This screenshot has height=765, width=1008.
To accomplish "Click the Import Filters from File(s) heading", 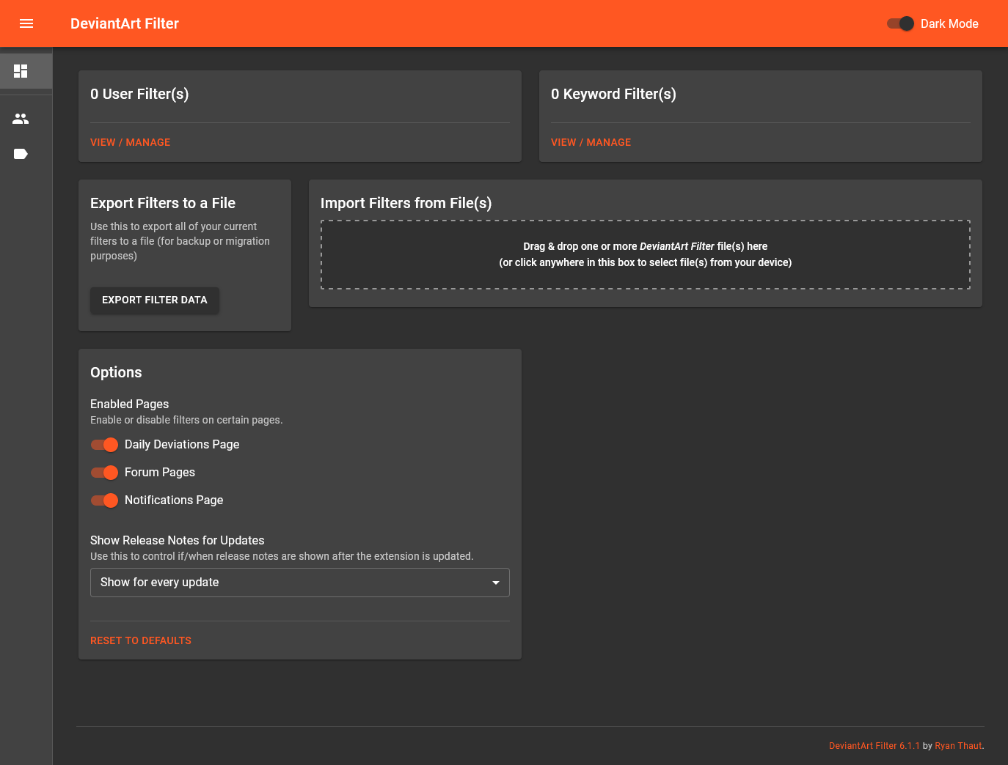I will click(406, 203).
